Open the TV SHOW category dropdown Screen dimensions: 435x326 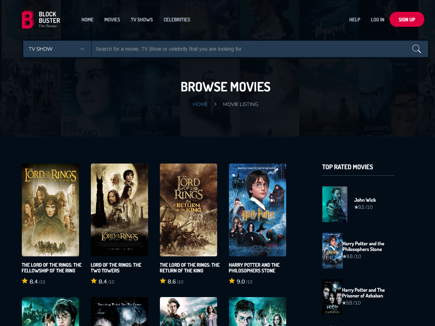(57, 49)
